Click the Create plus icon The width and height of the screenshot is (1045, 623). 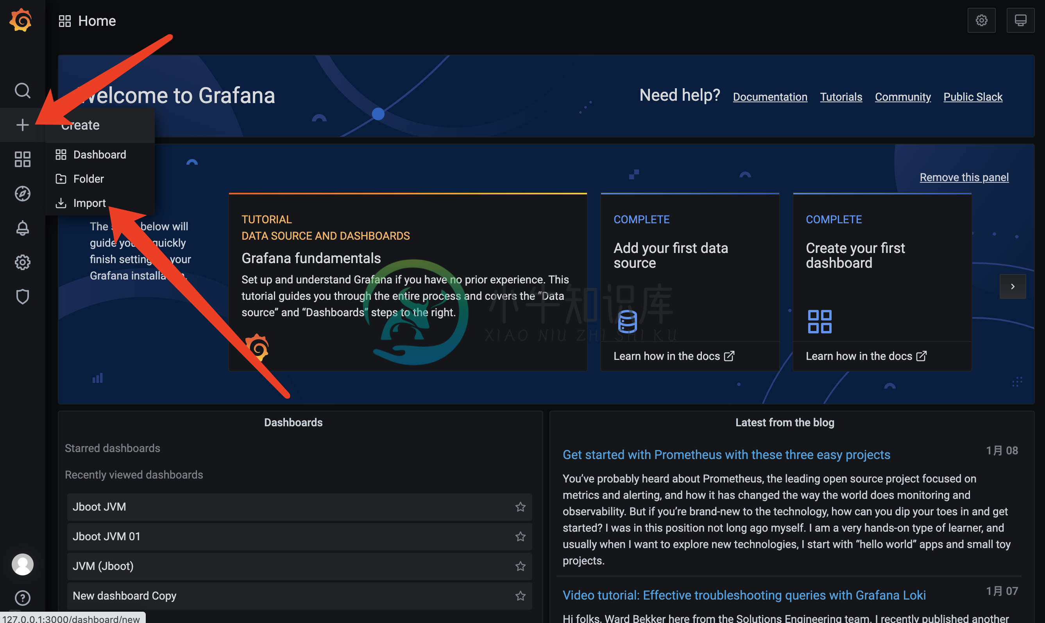coord(21,125)
